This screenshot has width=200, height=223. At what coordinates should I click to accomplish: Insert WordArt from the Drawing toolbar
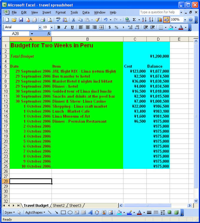[90, 212]
